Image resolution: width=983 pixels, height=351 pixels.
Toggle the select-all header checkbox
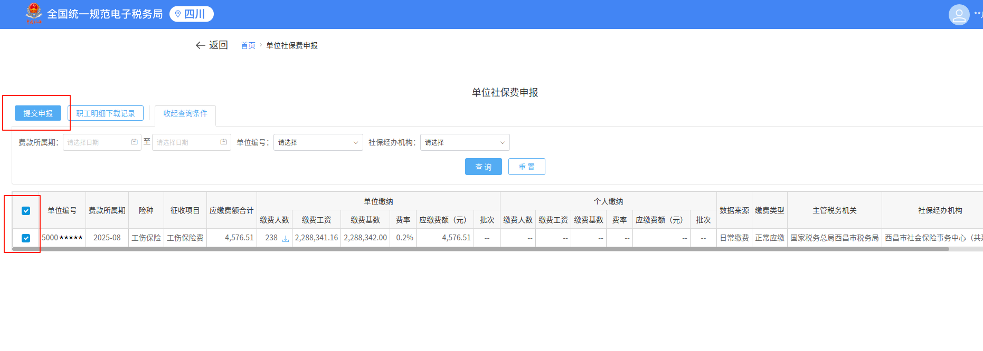click(26, 211)
